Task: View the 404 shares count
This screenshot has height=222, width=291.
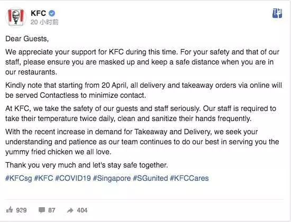Action: click(x=82, y=210)
